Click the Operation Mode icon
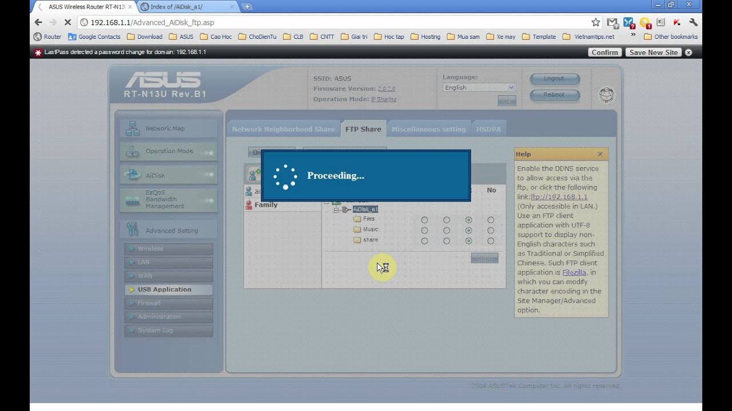Image resolution: width=732 pixels, height=411 pixels. [x=133, y=151]
